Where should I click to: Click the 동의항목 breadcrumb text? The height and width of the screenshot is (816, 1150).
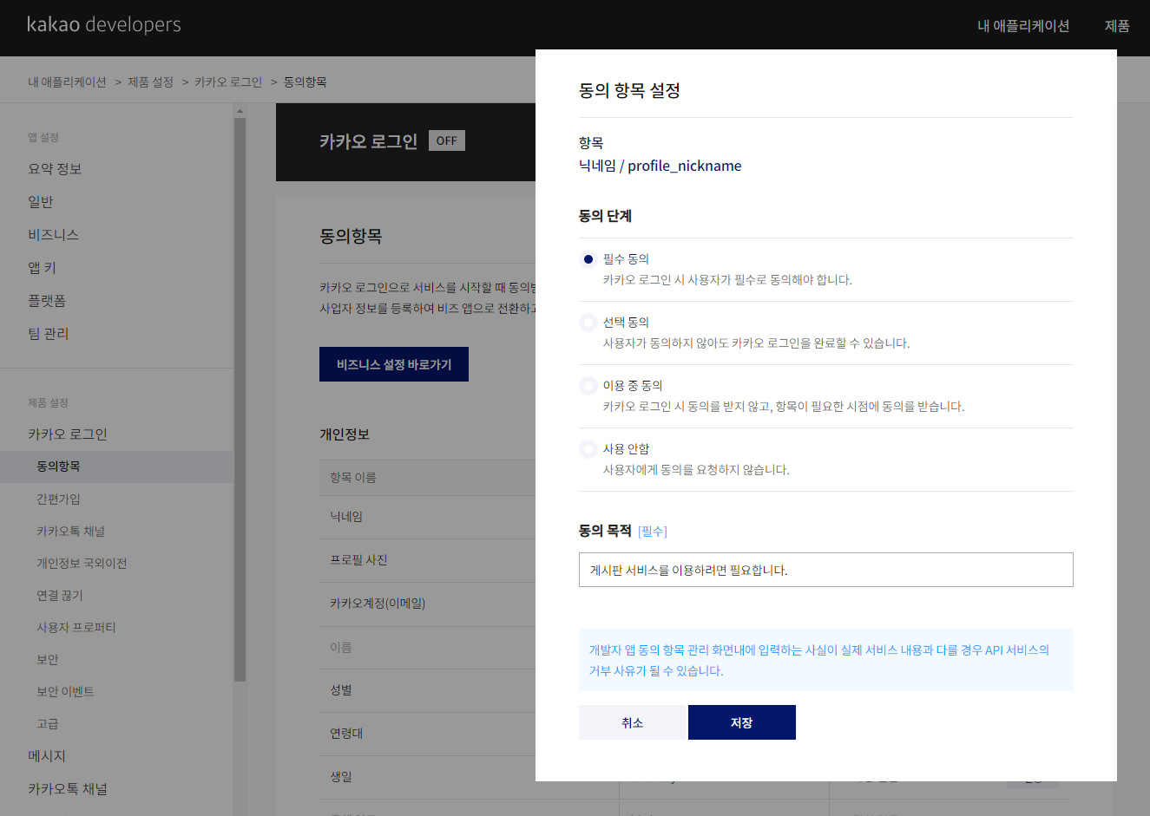(306, 82)
